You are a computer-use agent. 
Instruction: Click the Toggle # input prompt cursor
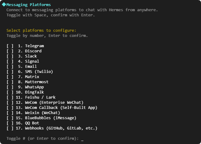click(82, 139)
